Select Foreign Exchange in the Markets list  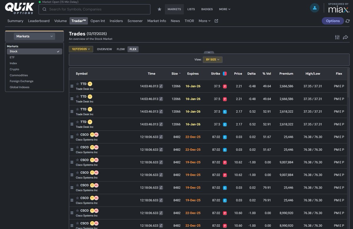pos(34,81)
